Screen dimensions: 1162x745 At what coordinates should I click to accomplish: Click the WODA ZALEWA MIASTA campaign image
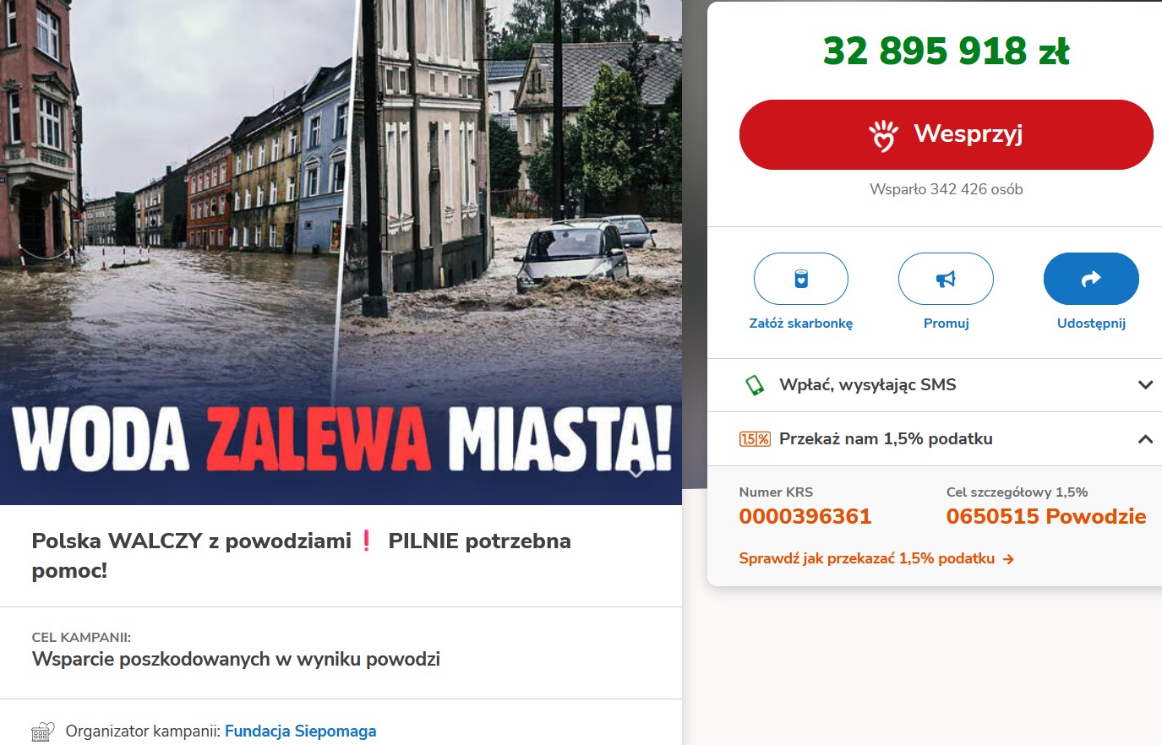[x=341, y=253]
